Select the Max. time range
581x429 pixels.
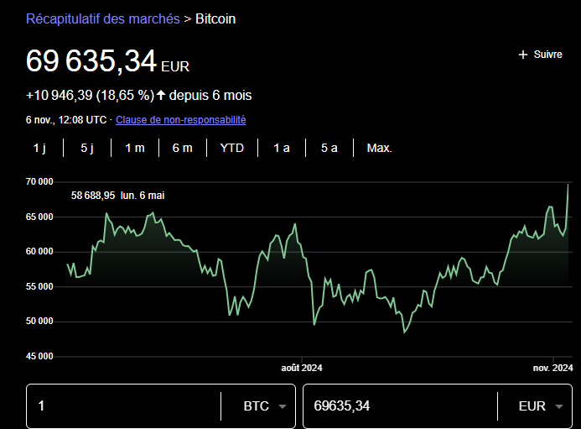coord(379,148)
